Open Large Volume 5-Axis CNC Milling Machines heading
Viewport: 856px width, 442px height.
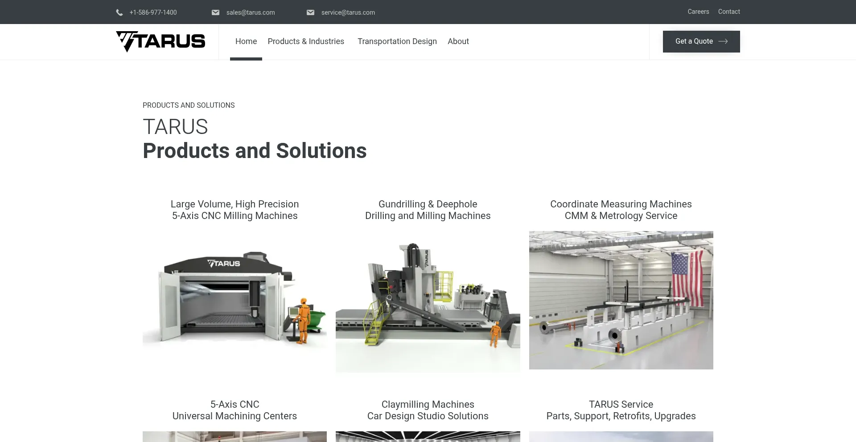click(235, 210)
